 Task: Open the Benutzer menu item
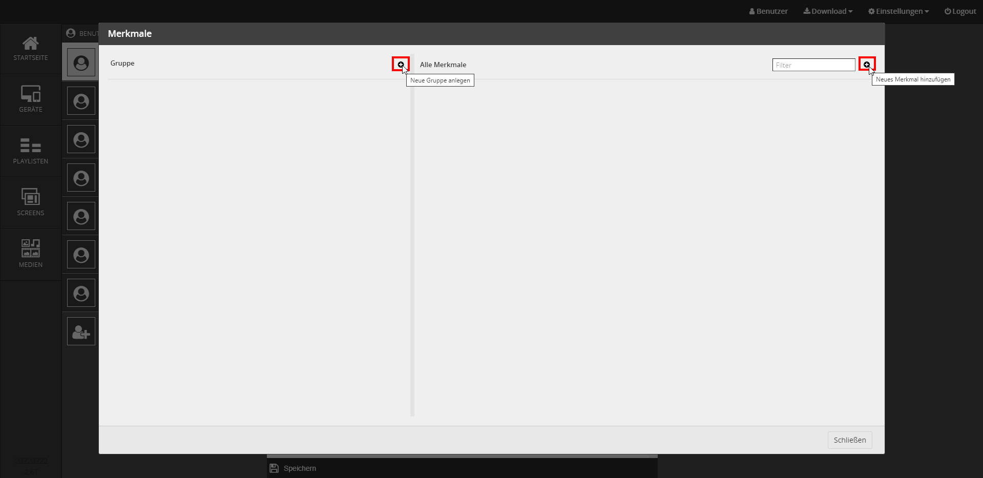pos(768,11)
